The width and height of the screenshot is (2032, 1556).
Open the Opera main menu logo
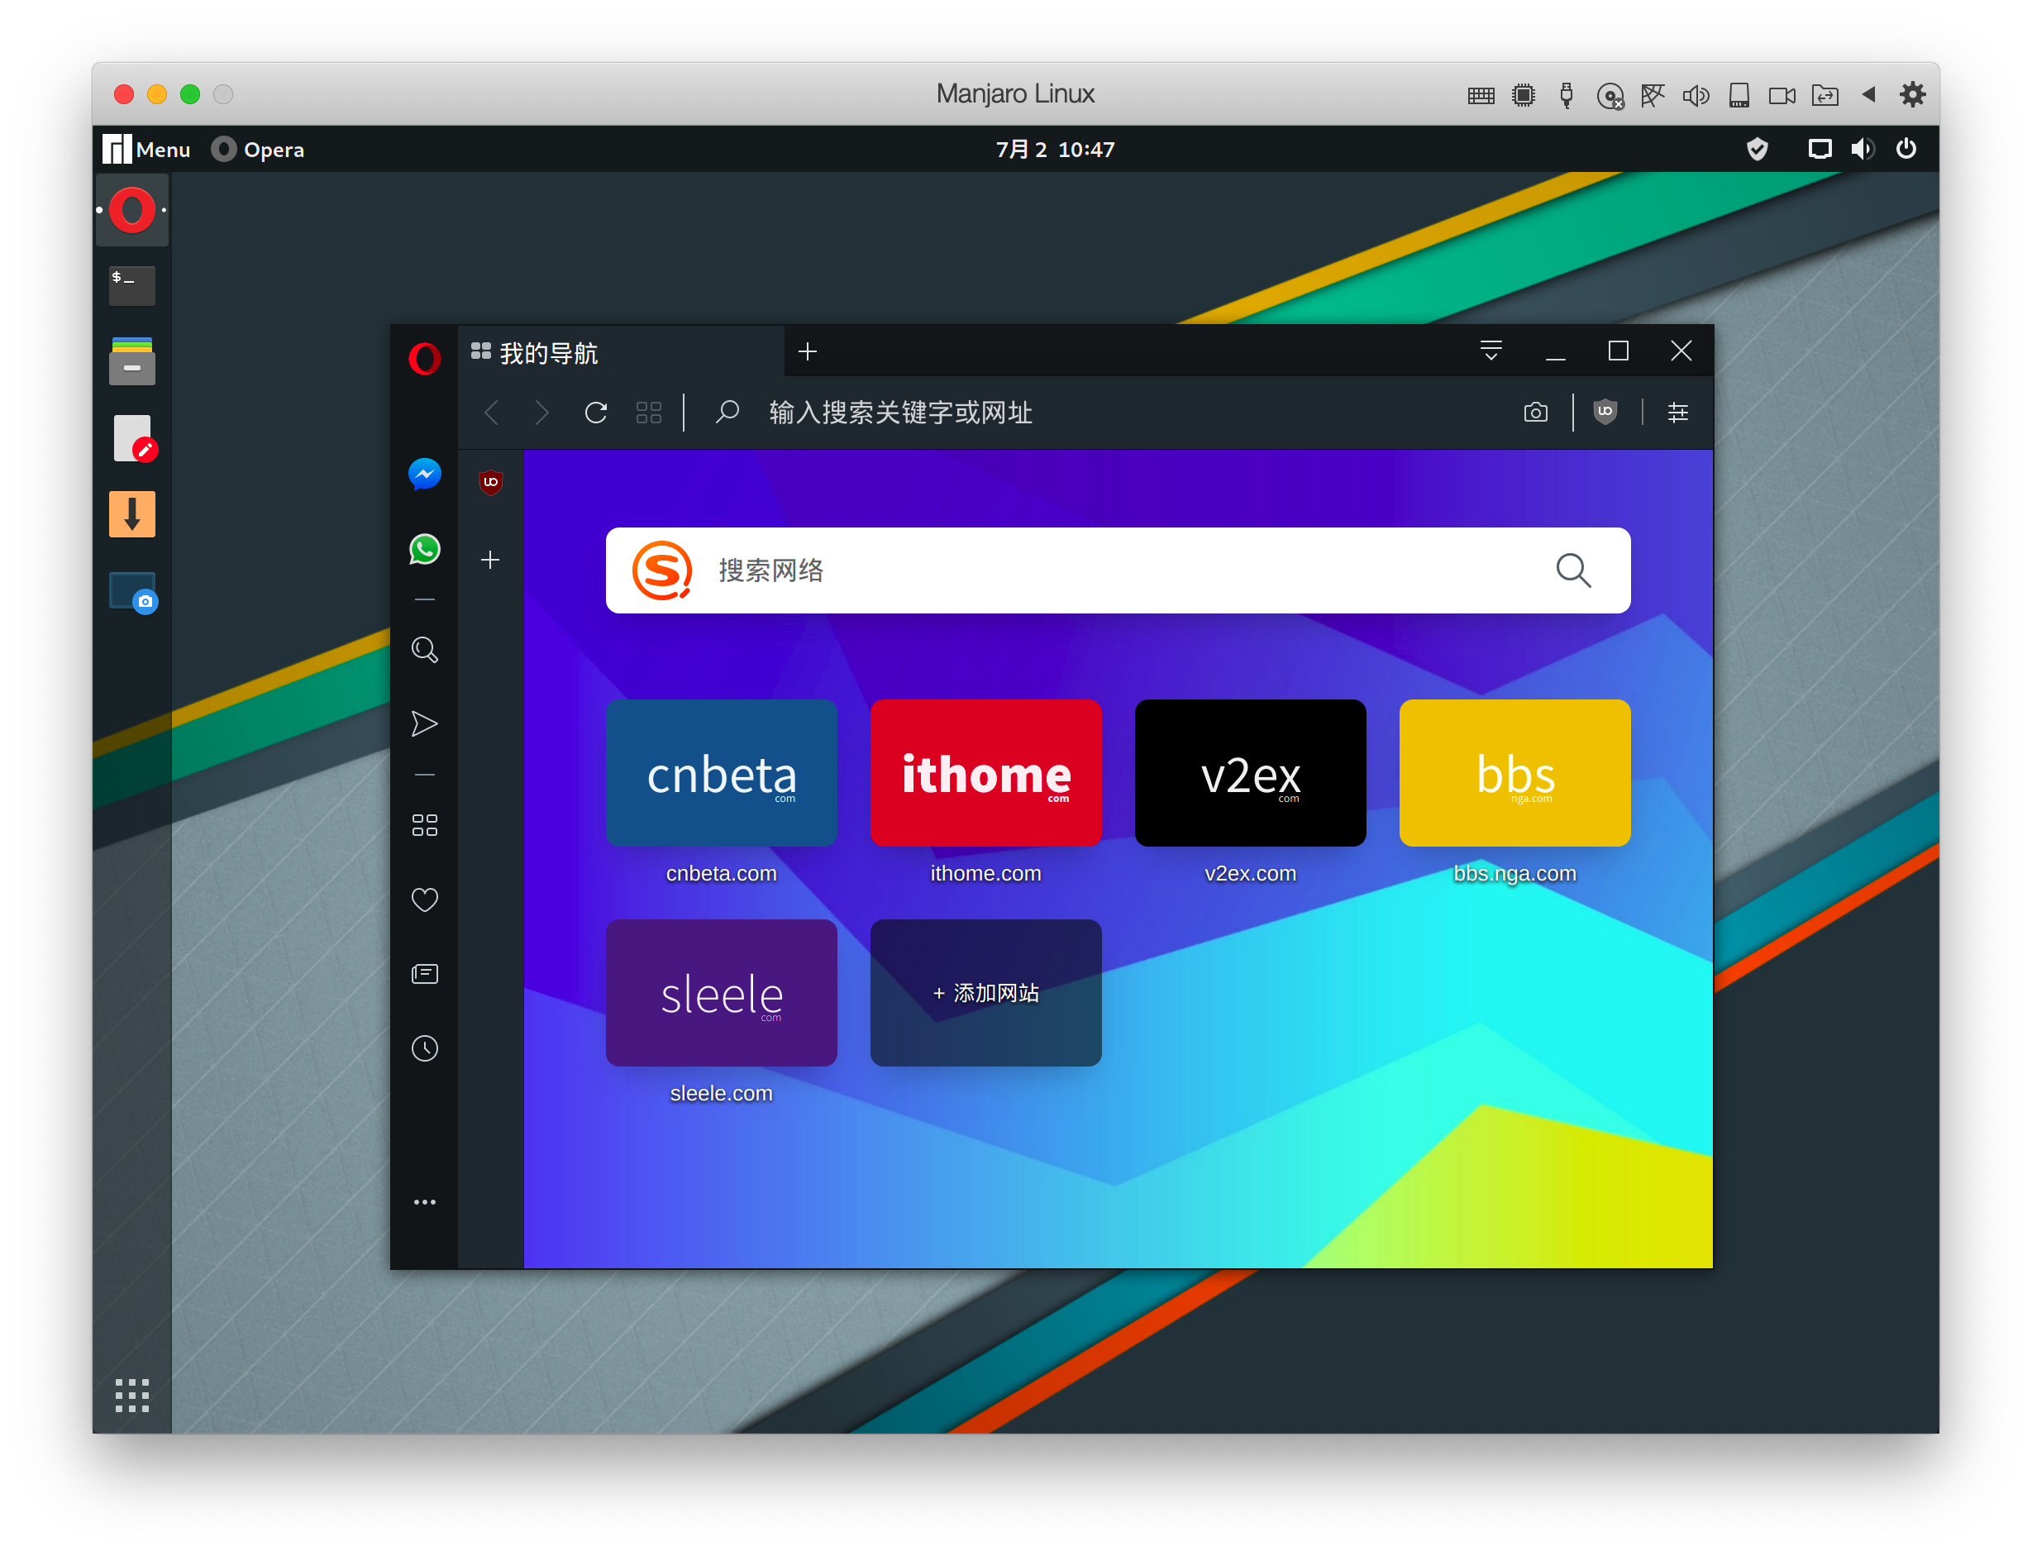pyautogui.click(x=424, y=359)
